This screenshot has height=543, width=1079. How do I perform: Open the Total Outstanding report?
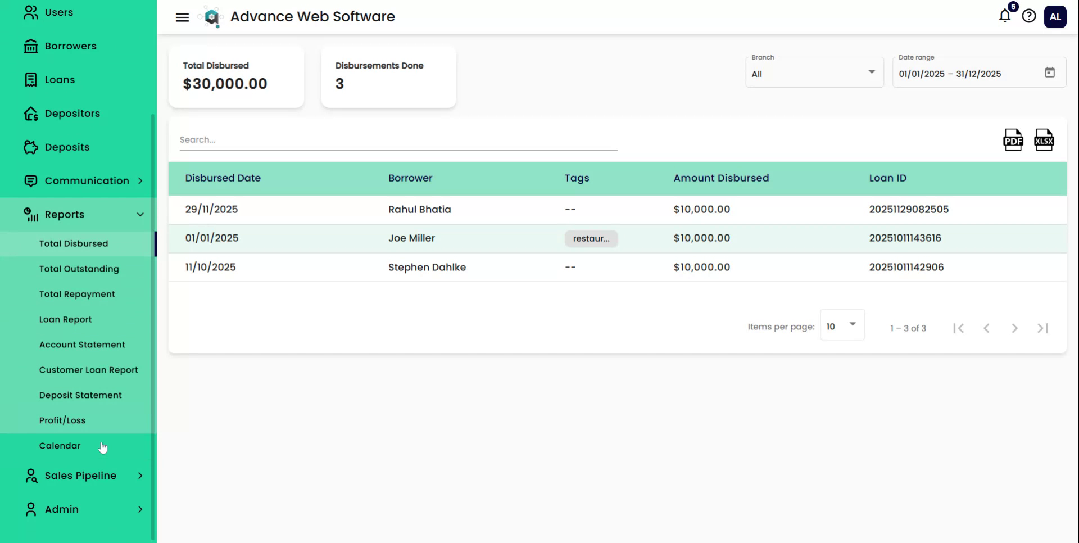(79, 269)
